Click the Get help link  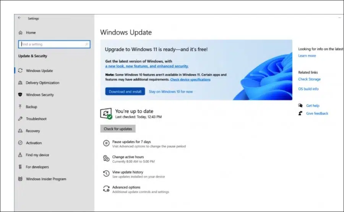313,106
